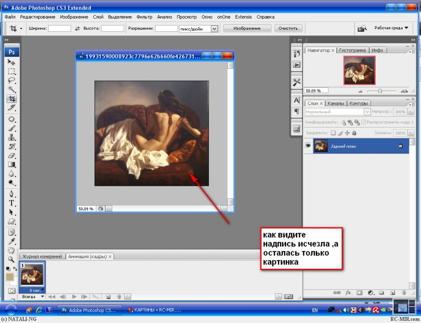
Task: Swap width and height values
Action: point(77,28)
